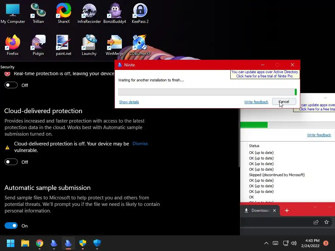
Task: Select the BonziBuddy4 desktop shortcut
Action: point(115,13)
